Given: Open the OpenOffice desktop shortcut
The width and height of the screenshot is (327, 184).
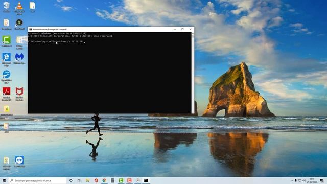Looking at the screenshot, I should click(7, 77).
